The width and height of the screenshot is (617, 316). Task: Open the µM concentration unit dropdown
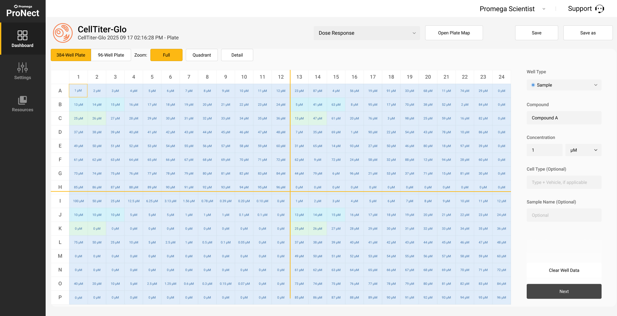583,150
